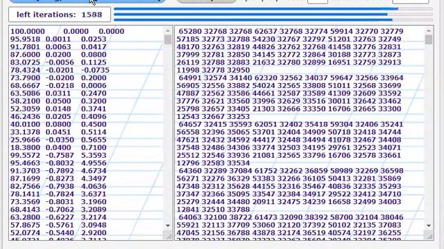
Task: Click left panel scroll-up arrow
Action: 168,30
